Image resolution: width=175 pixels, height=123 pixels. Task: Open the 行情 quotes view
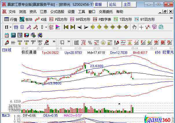click(x=11, y=20)
